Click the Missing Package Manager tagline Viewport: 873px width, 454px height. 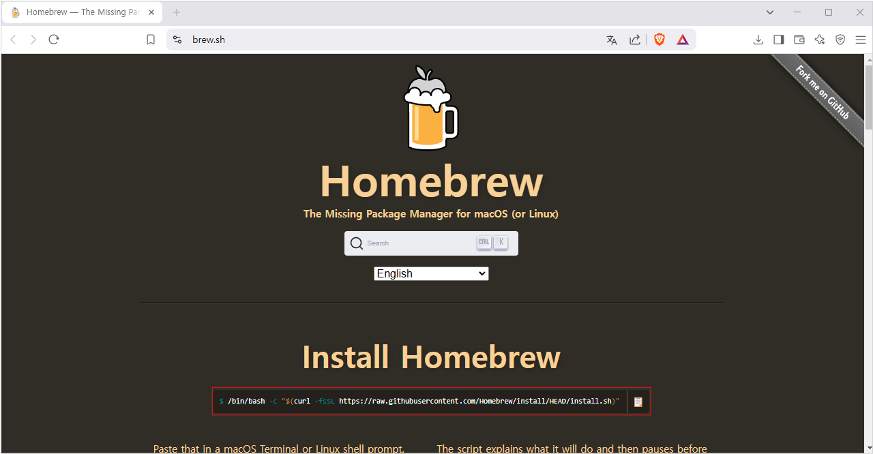431,214
